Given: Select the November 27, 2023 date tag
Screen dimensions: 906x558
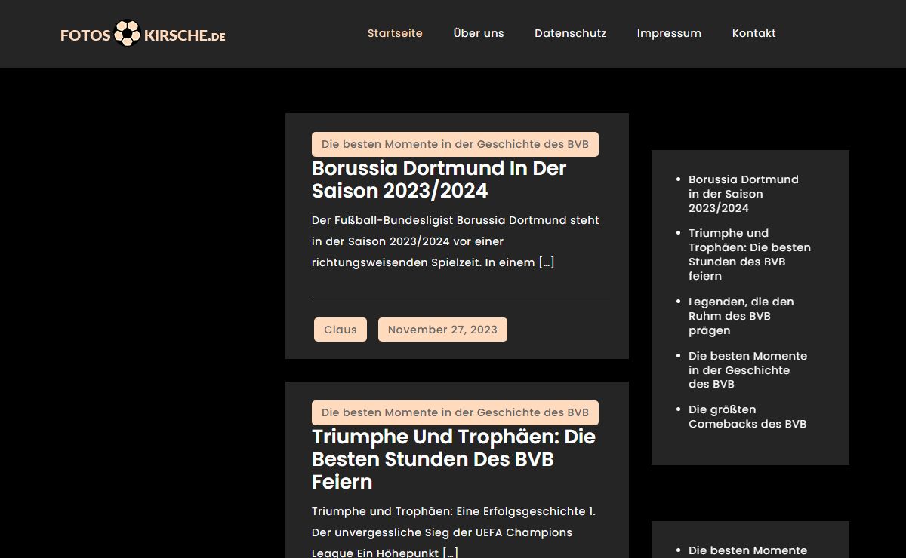Looking at the screenshot, I should (x=442, y=330).
